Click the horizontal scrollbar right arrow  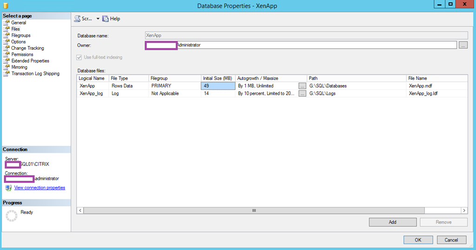tap(464, 211)
